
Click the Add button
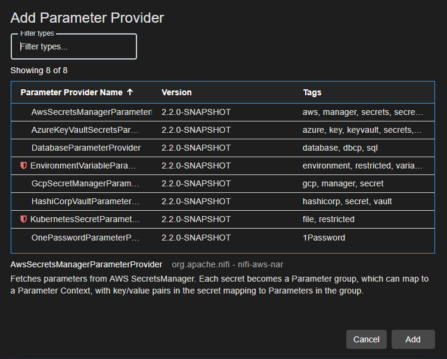pos(413,339)
